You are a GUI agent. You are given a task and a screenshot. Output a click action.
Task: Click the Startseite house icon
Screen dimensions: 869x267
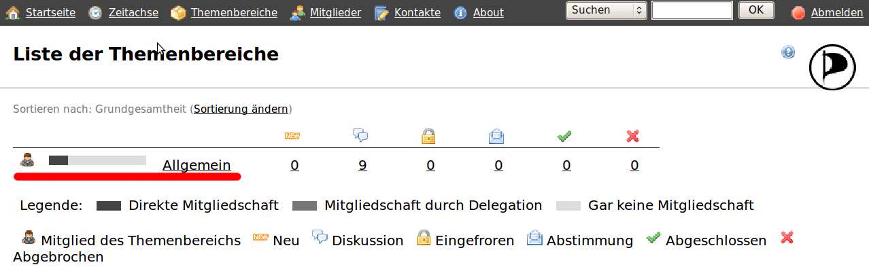click(x=13, y=12)
